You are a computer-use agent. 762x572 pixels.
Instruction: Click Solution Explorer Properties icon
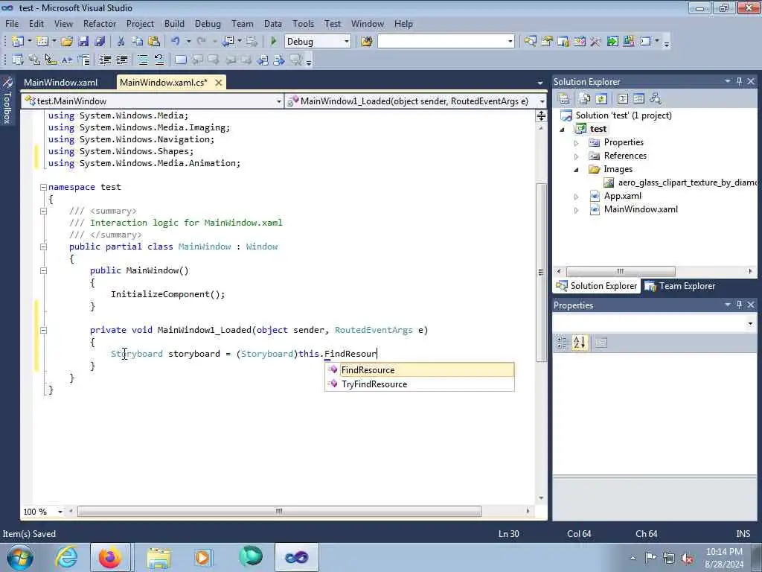tap(564, 99)
